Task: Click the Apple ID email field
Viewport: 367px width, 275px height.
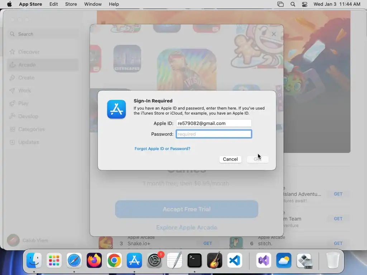Action: point(214,123)
